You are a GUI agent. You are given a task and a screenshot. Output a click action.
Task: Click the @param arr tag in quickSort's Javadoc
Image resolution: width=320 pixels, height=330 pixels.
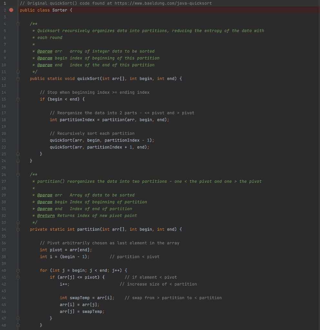45,51
